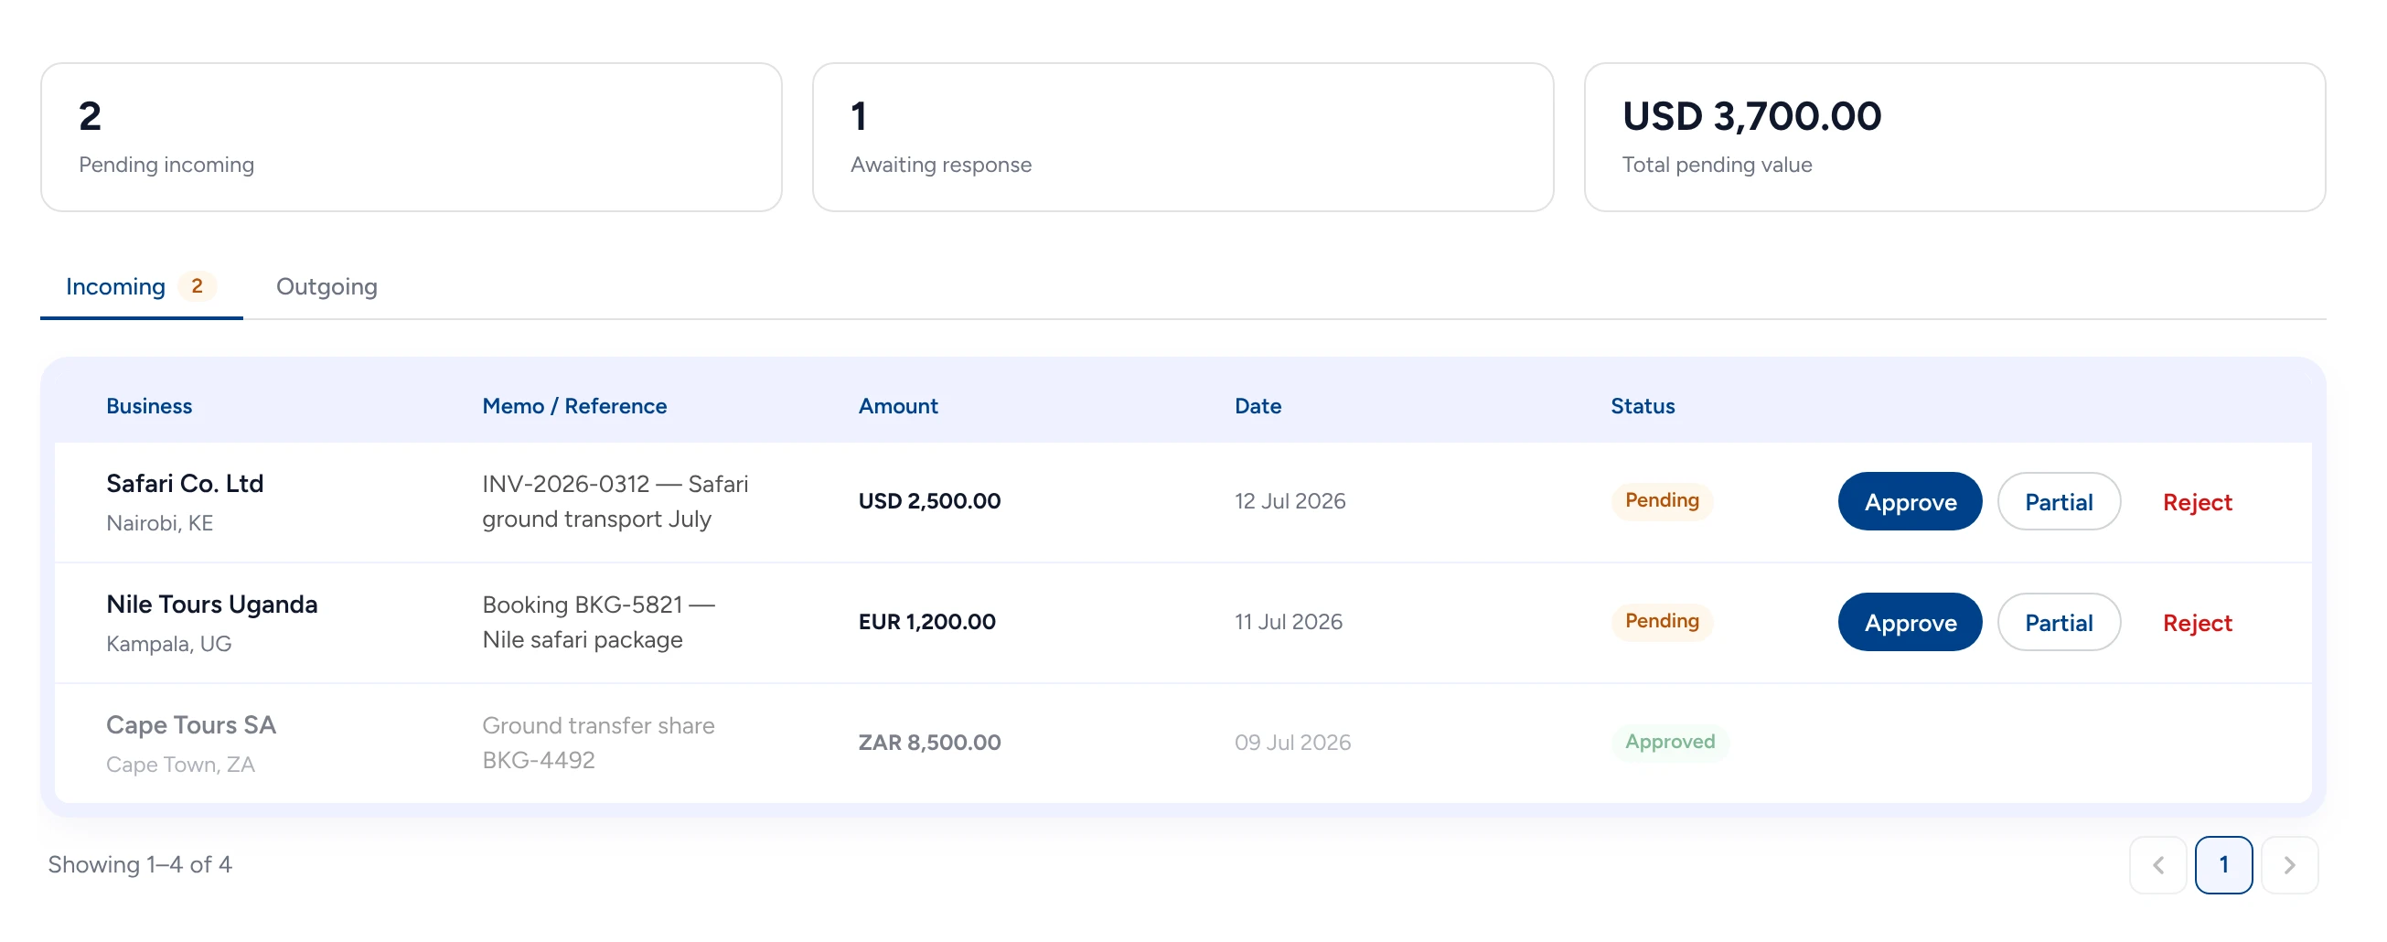
Task: Click the Showing 1–4 of 4 text
Action: point(140,864)
